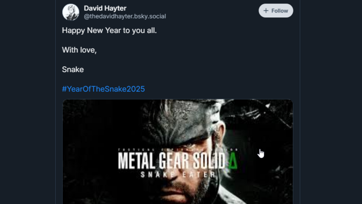The width and height of the screenshot is (362, 204).
Task: Open the @thedavidhayter.bsky.social handle link
Action: 125,16
